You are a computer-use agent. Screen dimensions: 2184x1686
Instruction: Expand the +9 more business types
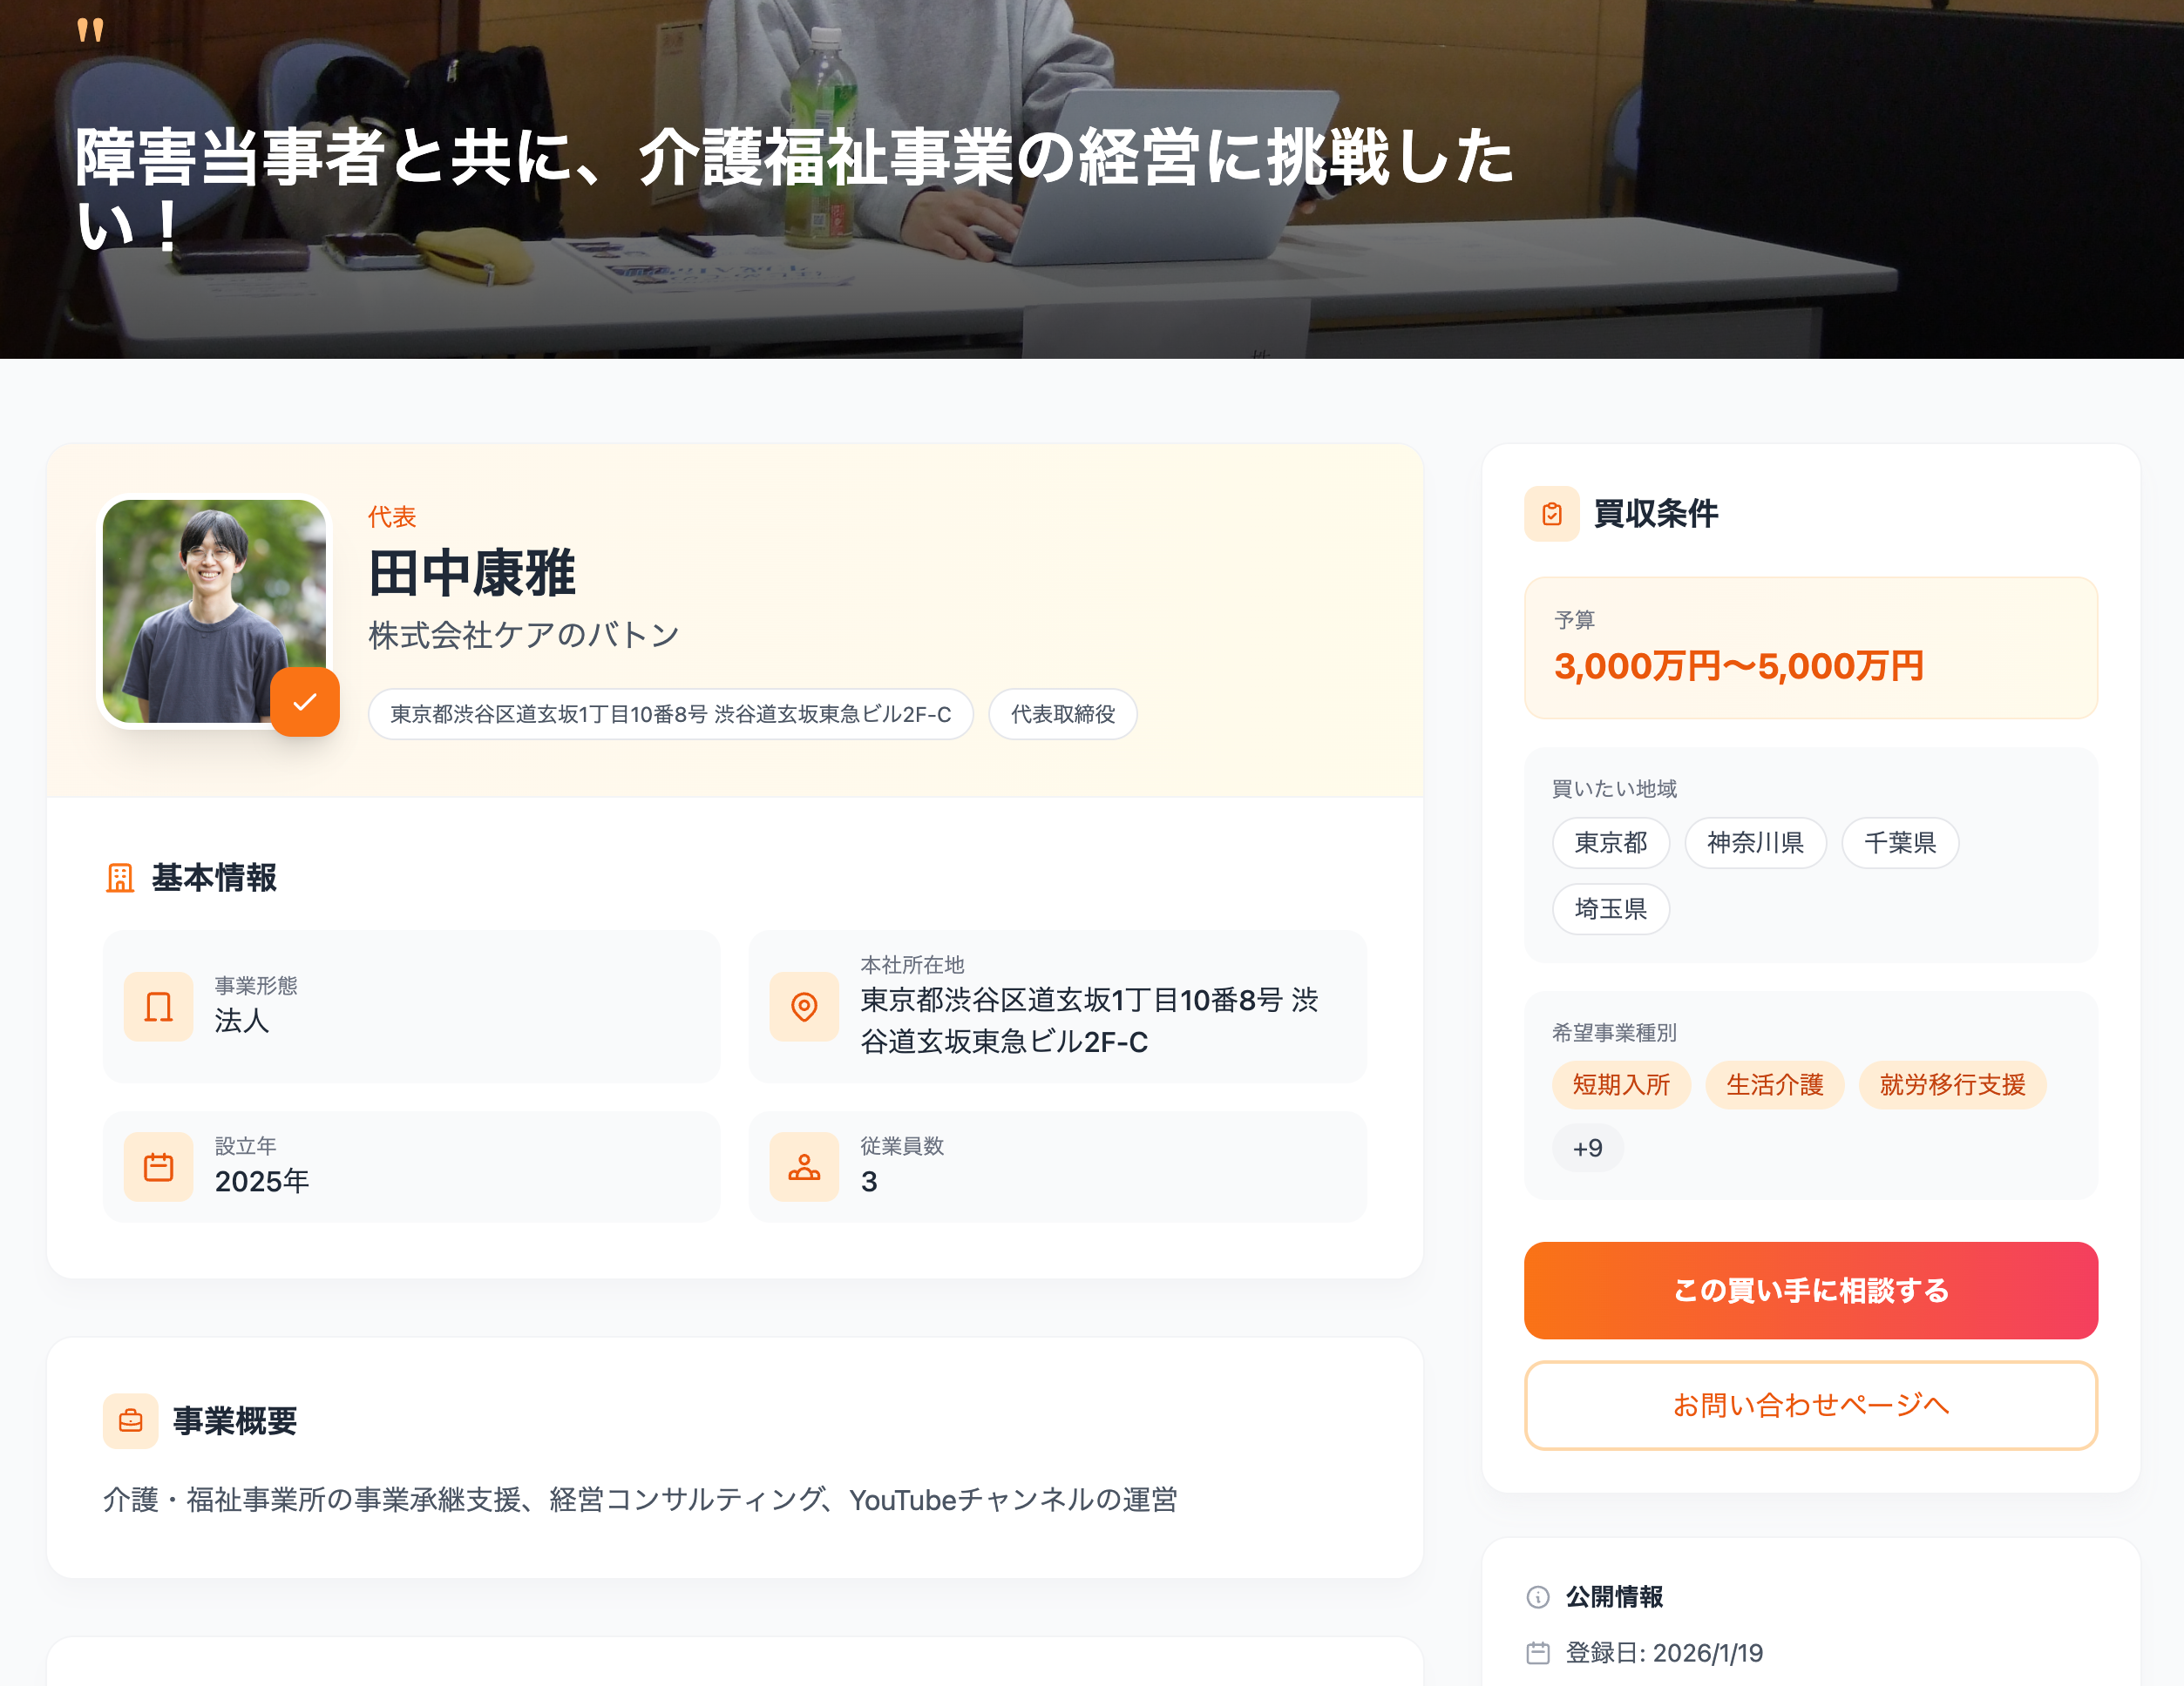tap(1587, 1147)
